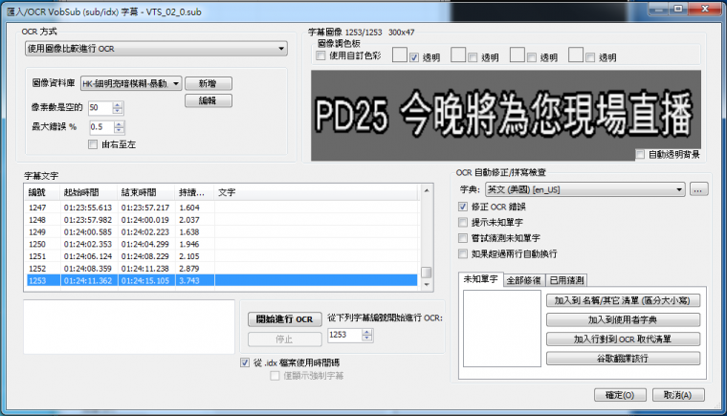The image size is (727, 416).
Task: Increase pixels-is-space value with up arrow
Action: tap(118, 105)
